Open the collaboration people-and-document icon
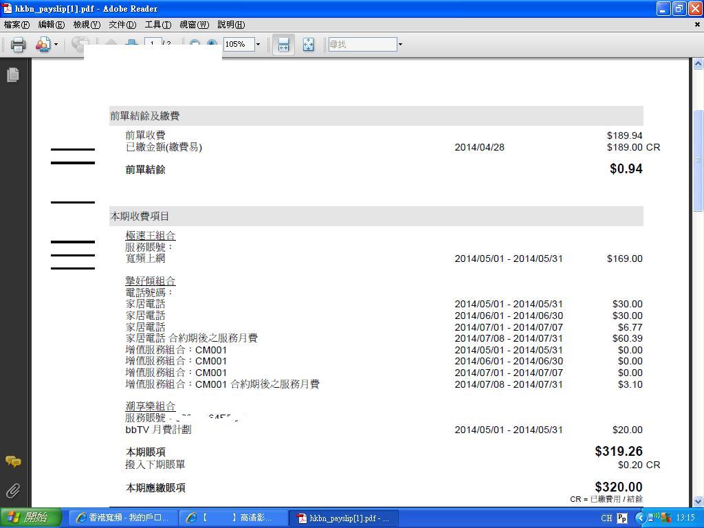 [43, 45]
